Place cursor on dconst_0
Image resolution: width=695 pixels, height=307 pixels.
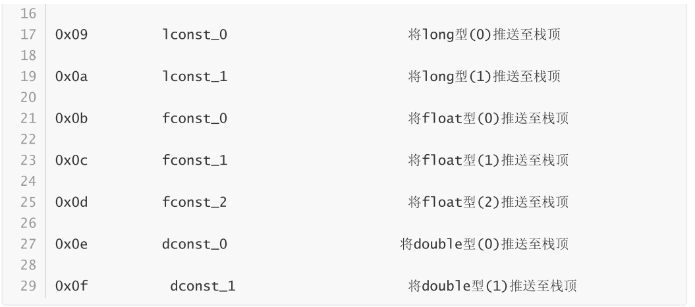pos(194,244)
